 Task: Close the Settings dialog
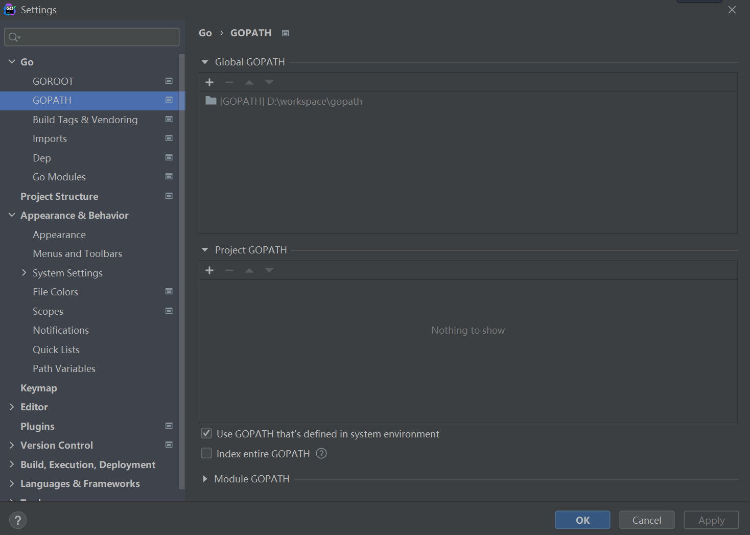pos(732,10)
